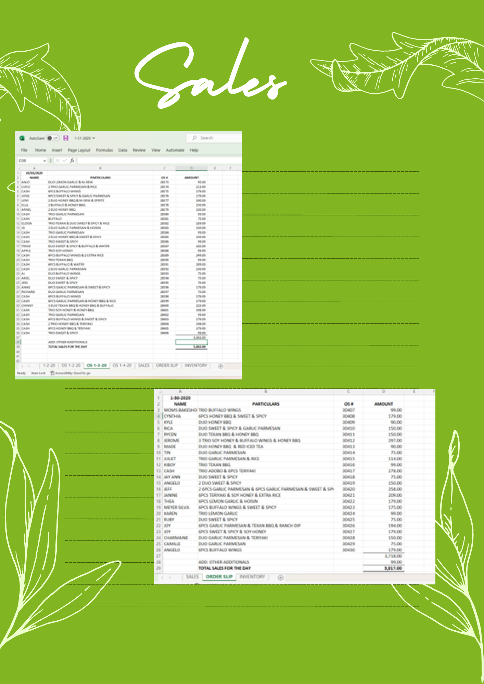Click the Ready status indicator
Image resolution: width=484 pixels, height=684 pixels.
21,373
